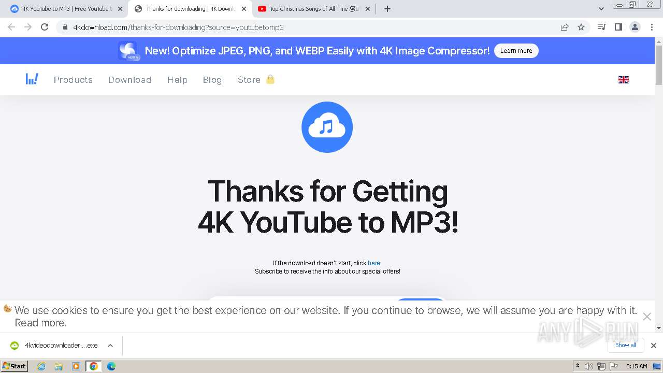Screen dimensions: 663x373
Task: Open network status in system tray
Action: (x=601, y=366)
